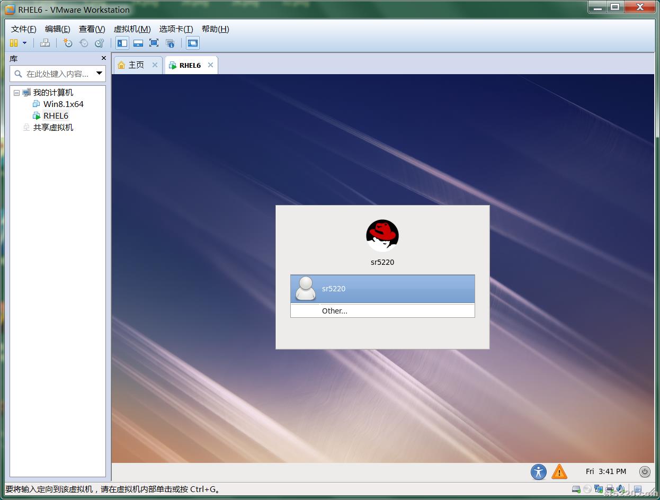Image resolution: width=660 pixels, height=500 pixels.
Task: Open the 编辑(E) menu
Action: point(58,29)
